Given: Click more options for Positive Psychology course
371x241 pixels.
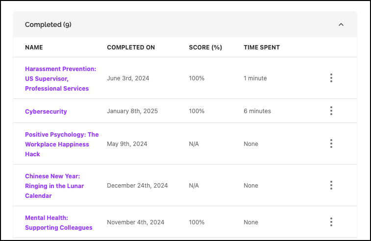Looking at the screenshot, I should click(x=331, y=144).
